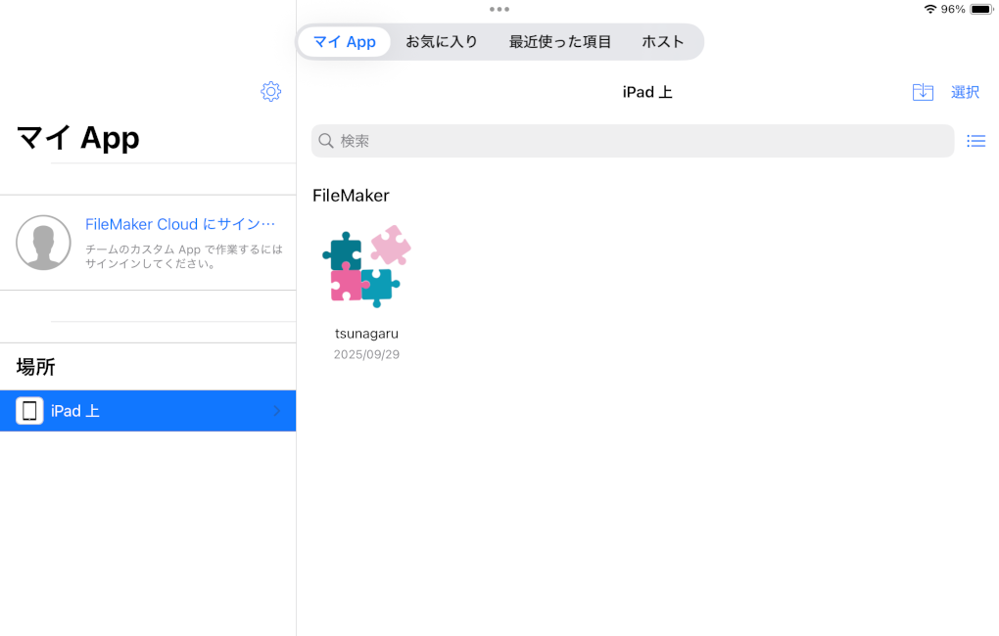Click the battery indicator icon

(981, 9)
